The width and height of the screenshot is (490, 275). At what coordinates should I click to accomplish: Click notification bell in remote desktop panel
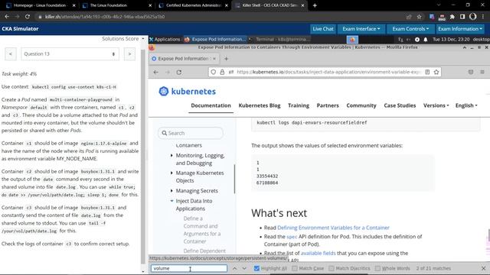[x=426, y=40]
